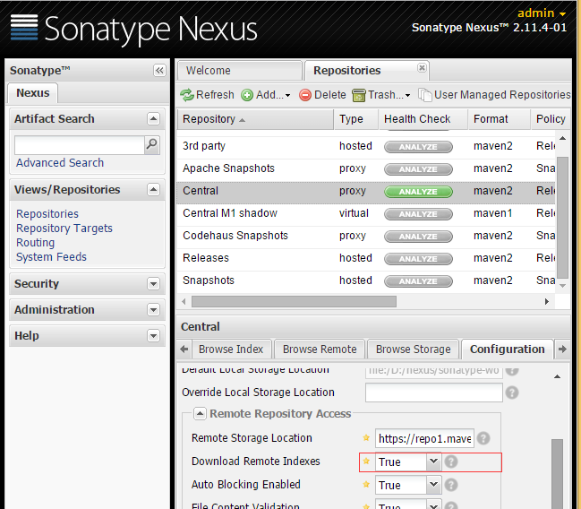581x509 pixels.
Task: Show help for Download Remote Indexes
Action: [451, 462]
